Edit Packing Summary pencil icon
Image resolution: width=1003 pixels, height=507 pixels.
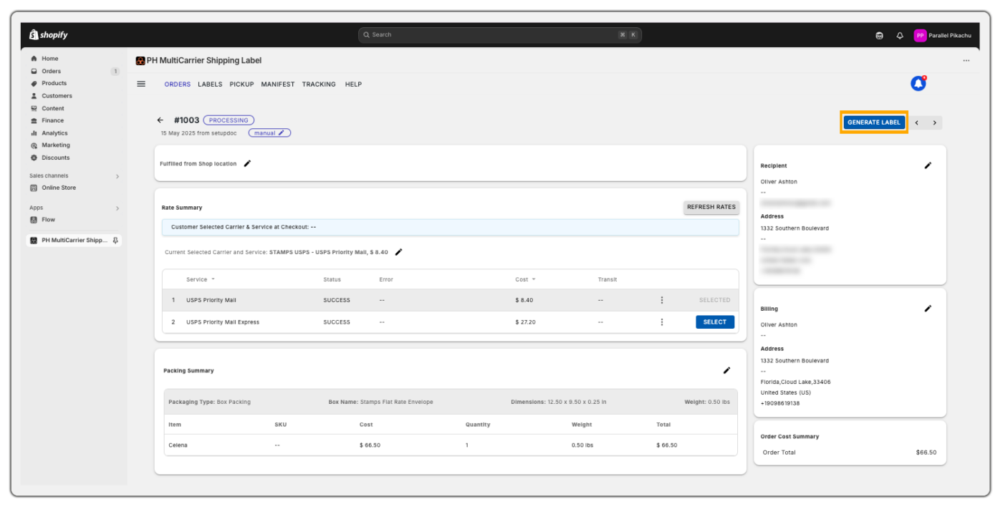[726, 370]
